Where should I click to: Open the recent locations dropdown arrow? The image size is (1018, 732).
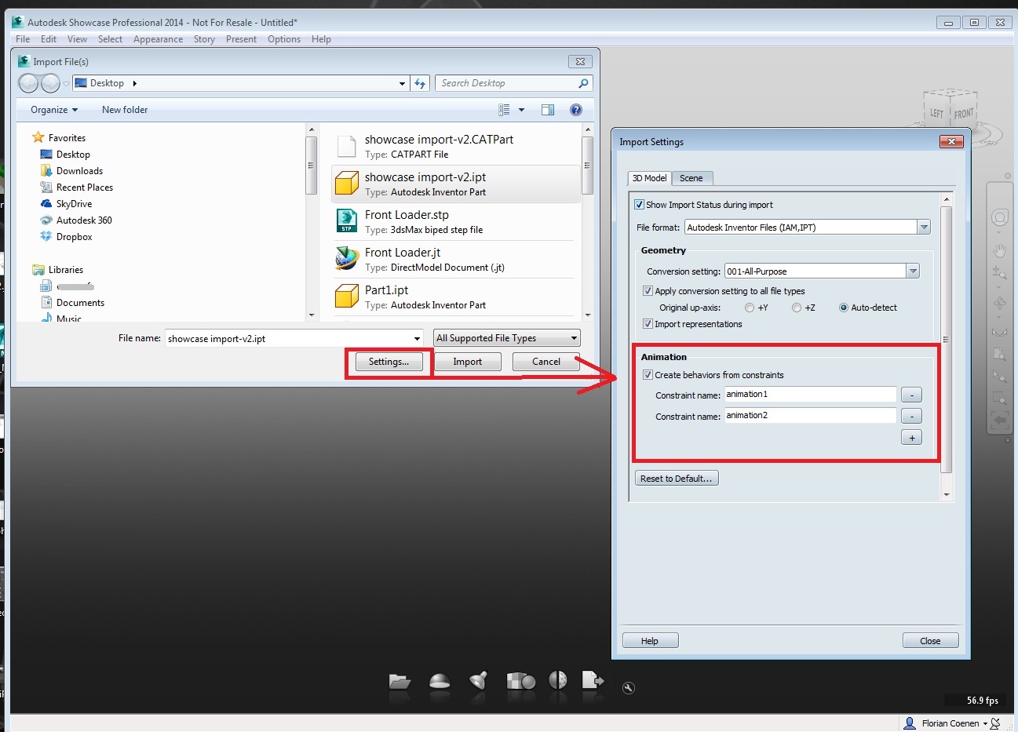pyautogui.click(x=66, y=84)
